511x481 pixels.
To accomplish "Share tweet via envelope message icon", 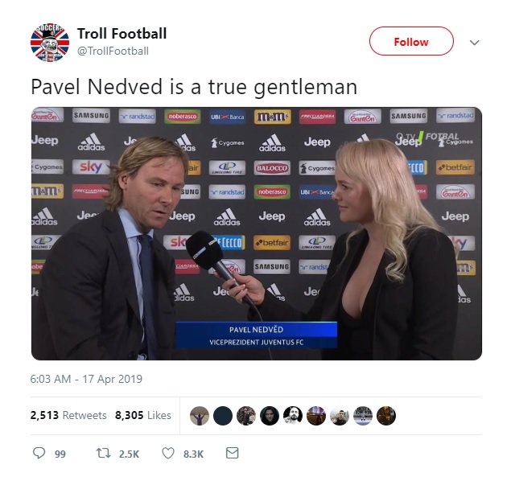I will 232,453.
